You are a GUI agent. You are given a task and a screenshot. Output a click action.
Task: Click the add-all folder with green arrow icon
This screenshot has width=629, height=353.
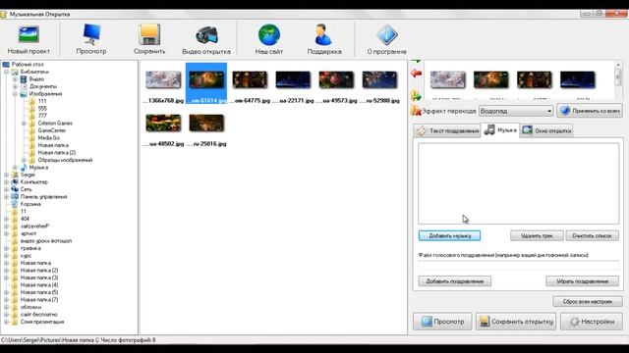click(416, 95)
